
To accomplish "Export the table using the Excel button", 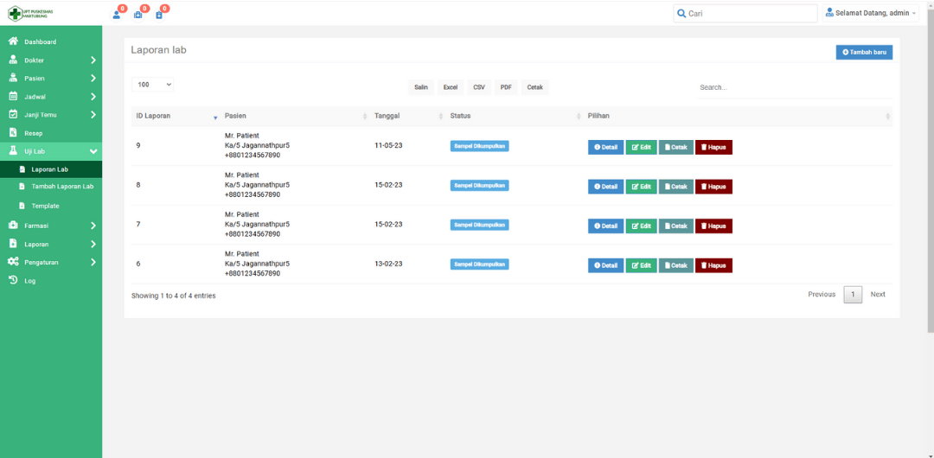I will [450, 87].
